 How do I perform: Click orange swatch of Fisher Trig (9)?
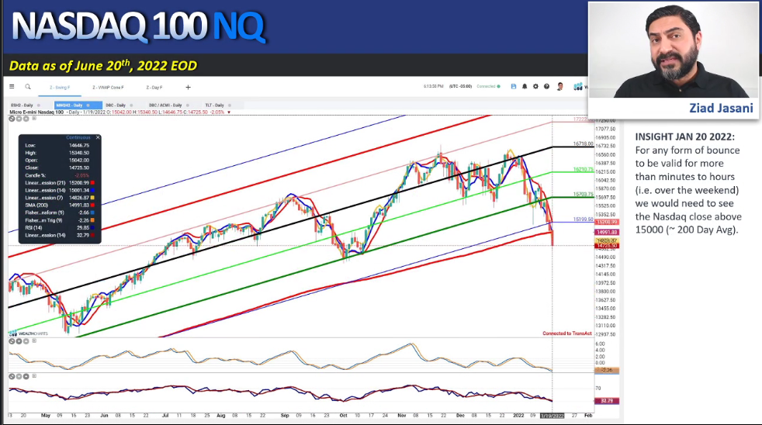coord(92,220)
